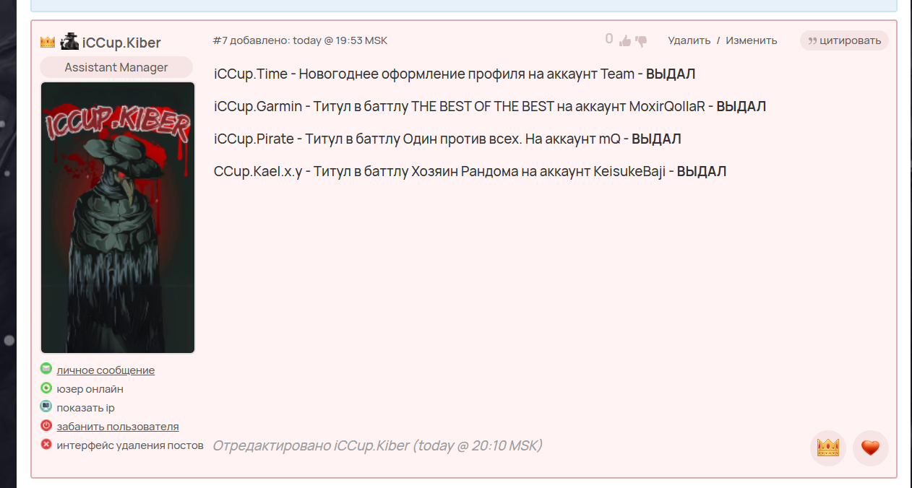This screenshot has height=488, width=912.
Task: Click the iCCup.Pirate post line
Action: [x=447, y=139]
